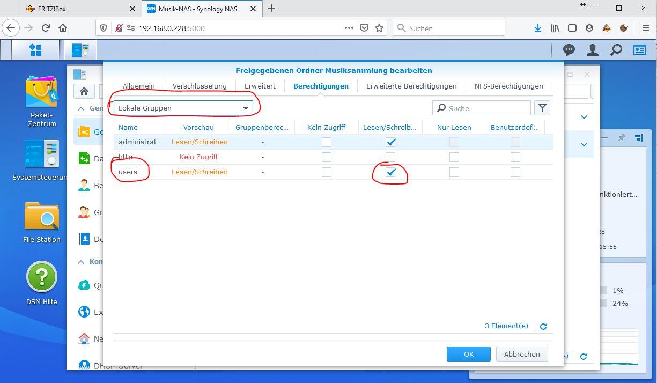Toggle the DSM widgets panel icon
Viewport: 657px width, 383px height.
640,50
